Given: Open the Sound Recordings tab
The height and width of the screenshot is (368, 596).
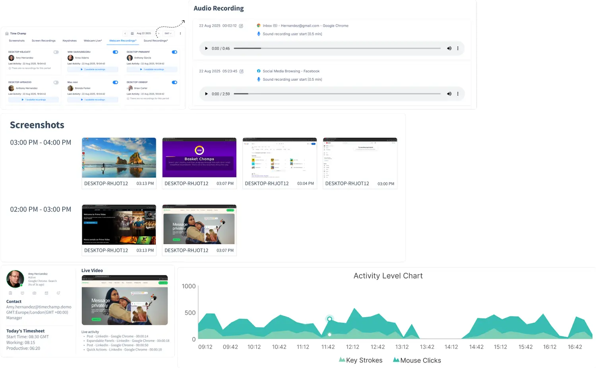Looking at the screenshot, I should point(156,40).
